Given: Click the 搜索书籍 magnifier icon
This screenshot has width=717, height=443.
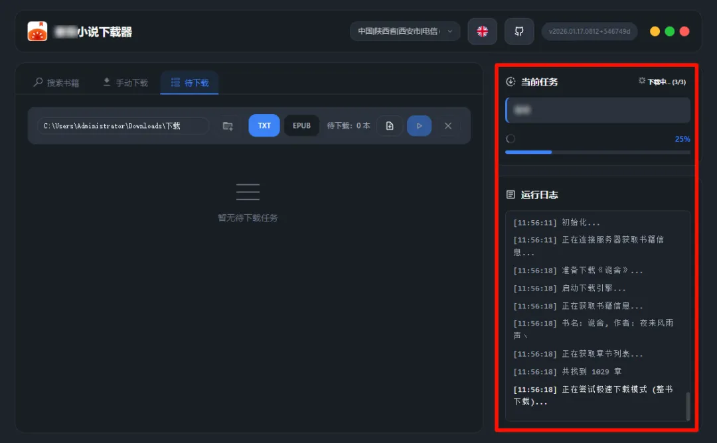Looking at the screenshot, I should click(x=38, y=82).
